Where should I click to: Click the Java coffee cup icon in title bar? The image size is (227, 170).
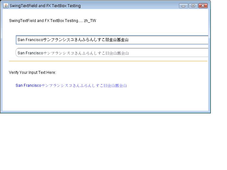tap(6, 6)
